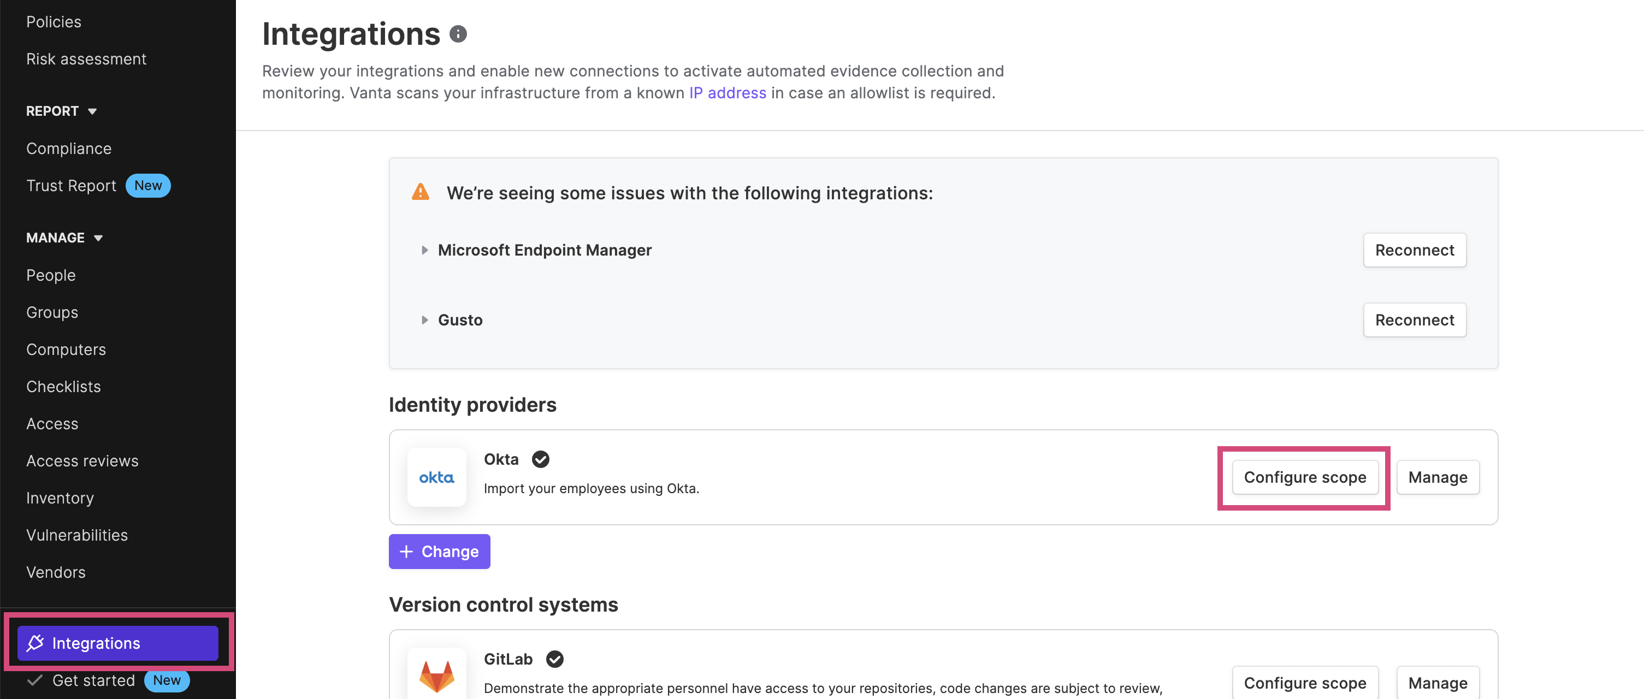The image size is (1644, 699).
Task: Open Manage for Okta
Action: point(1437,477)
